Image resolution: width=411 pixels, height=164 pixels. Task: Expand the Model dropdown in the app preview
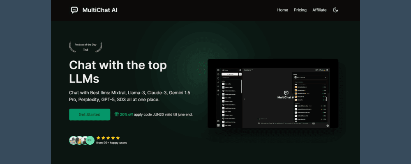pyautogui.click(x=310, y=77)
